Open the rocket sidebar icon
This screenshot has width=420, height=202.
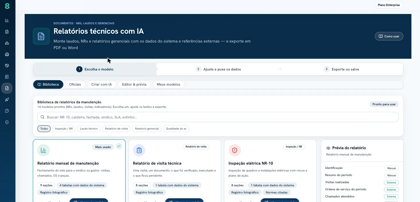click(7, 100)
